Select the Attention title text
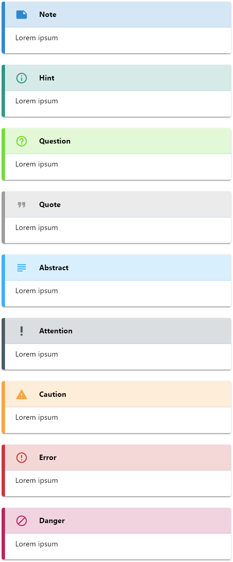This screenshot has height=562, width=233. (x=56, y=331)
